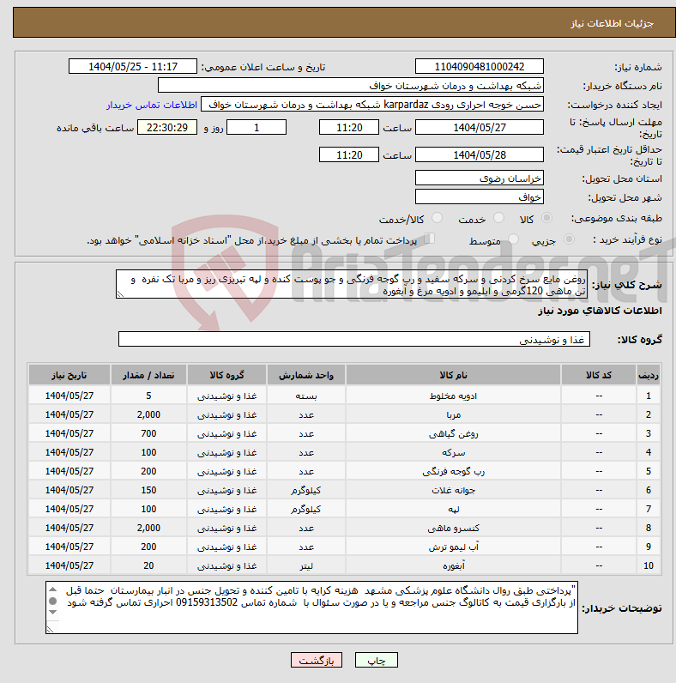The width and height of the screenshot is (676, 683).
Task: Click the buyer organization name field
Action: (x=351, y=86)
